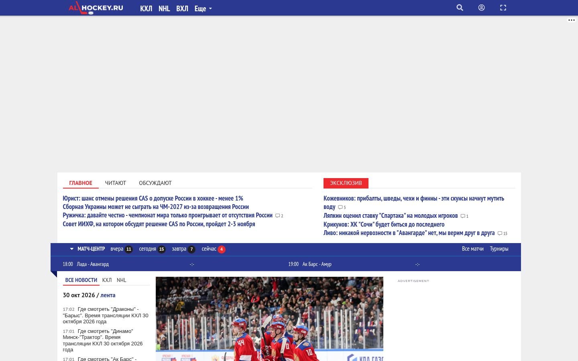Click the AllHockey.ru site logo
Image resolution: width=578 pixels, height=361 pixels.
click(x=96, y=8)
